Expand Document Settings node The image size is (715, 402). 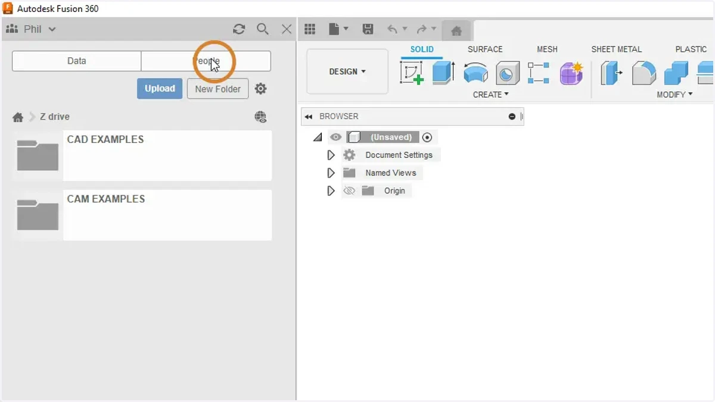[x=331, y=155]
